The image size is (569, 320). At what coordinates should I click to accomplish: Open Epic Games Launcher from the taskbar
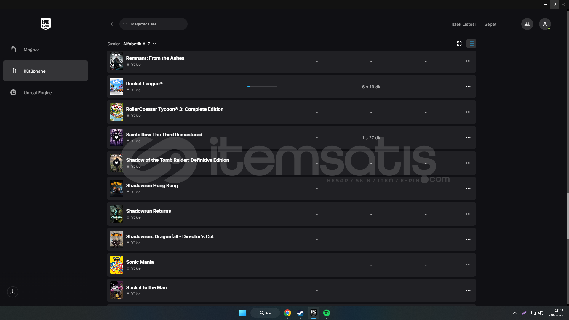[313, 313]
